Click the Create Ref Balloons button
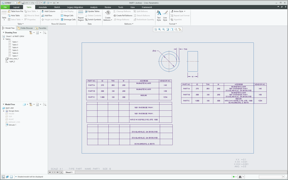Viewport: 288px width, 180px height. pos(123,16)
